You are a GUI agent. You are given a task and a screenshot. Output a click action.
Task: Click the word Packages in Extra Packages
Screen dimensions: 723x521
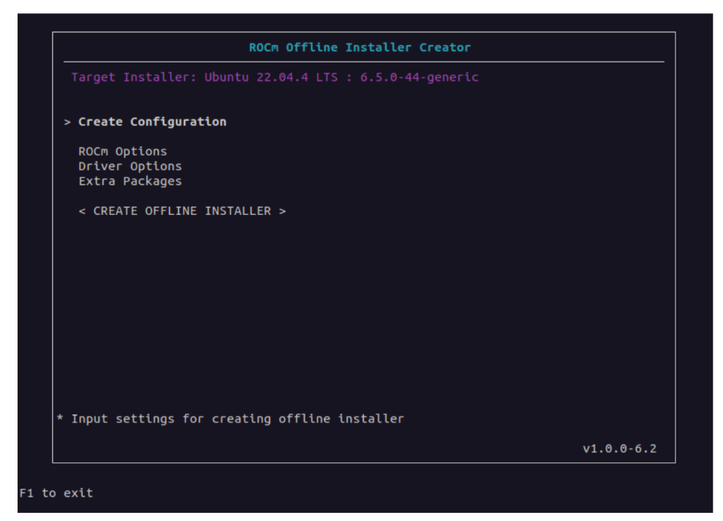pyautogui.click(x=152, y=181)
